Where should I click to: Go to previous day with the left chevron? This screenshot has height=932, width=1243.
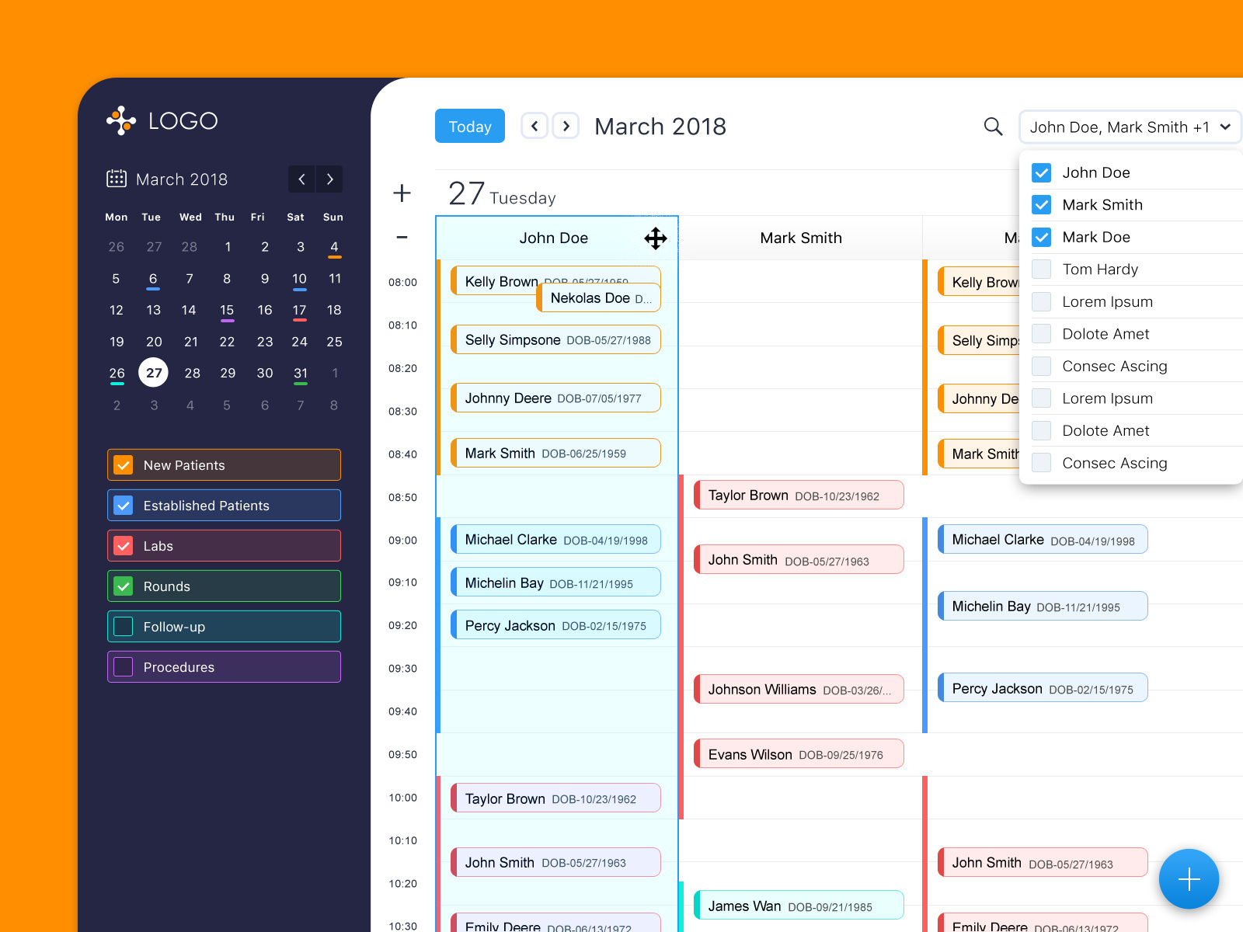[x=534, y=125]
